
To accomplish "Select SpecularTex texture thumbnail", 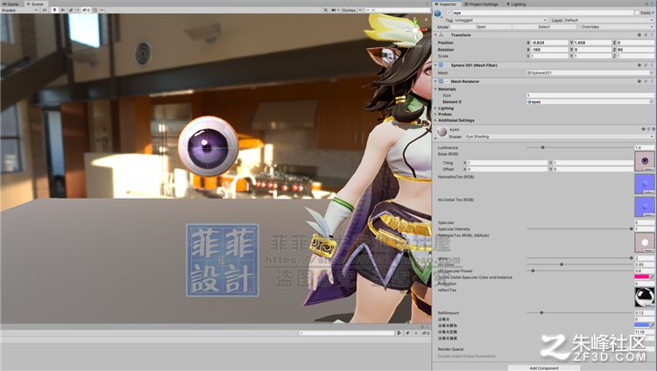I will (645, 242).
